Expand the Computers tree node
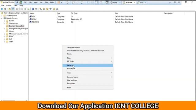This screenshot has width=196, height=110. point(5,24)
